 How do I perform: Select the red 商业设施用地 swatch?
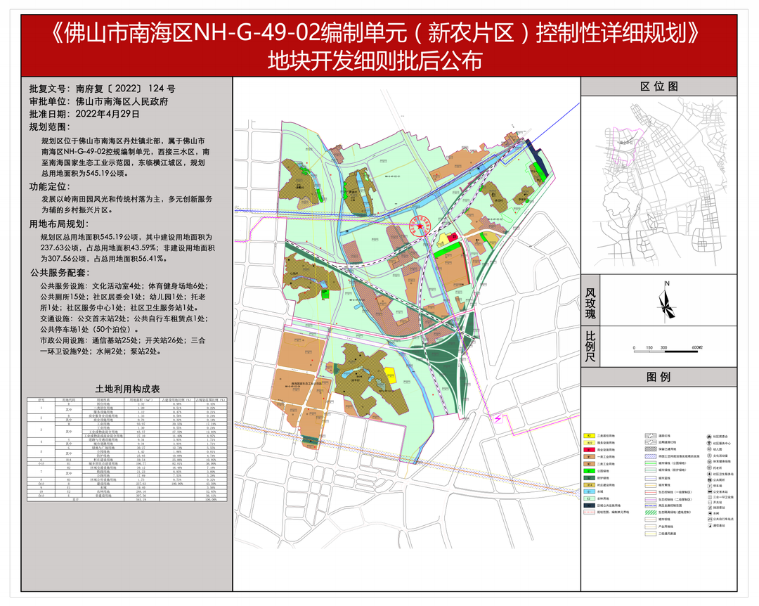coord(590,449)
